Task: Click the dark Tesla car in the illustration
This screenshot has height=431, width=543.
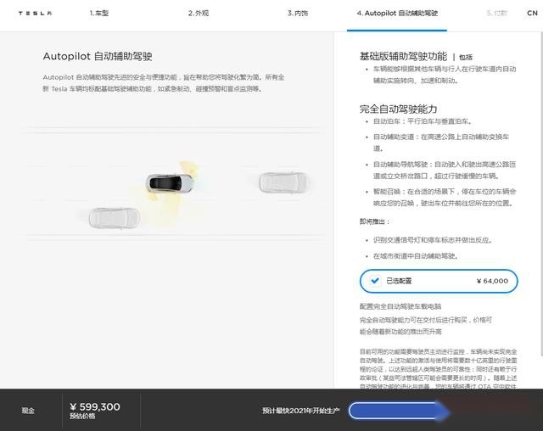Action: click(x=170, y=182)
